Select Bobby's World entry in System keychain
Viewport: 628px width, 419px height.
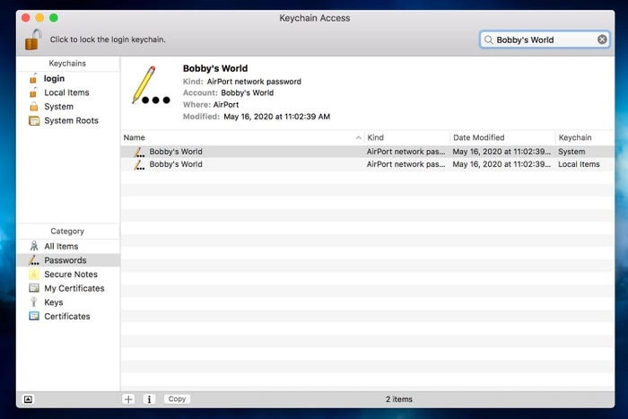pyautogui.click(x=176, y=152)
